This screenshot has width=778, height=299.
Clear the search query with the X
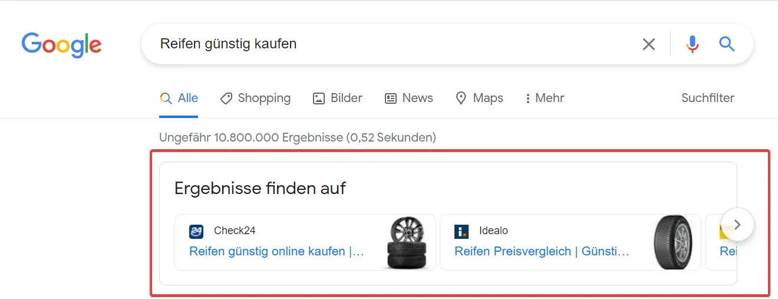649,44
